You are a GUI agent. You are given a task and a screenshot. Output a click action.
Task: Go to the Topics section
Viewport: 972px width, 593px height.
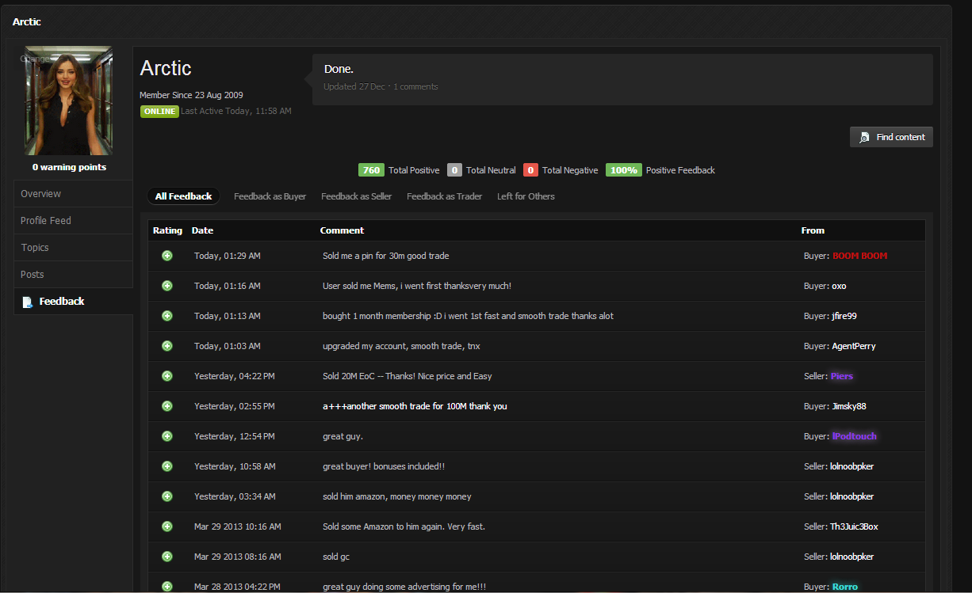coord(73,248)
